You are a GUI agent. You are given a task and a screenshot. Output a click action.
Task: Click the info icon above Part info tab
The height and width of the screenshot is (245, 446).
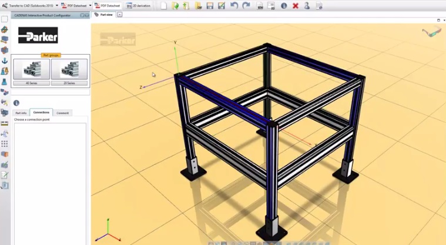coord(16,103)
